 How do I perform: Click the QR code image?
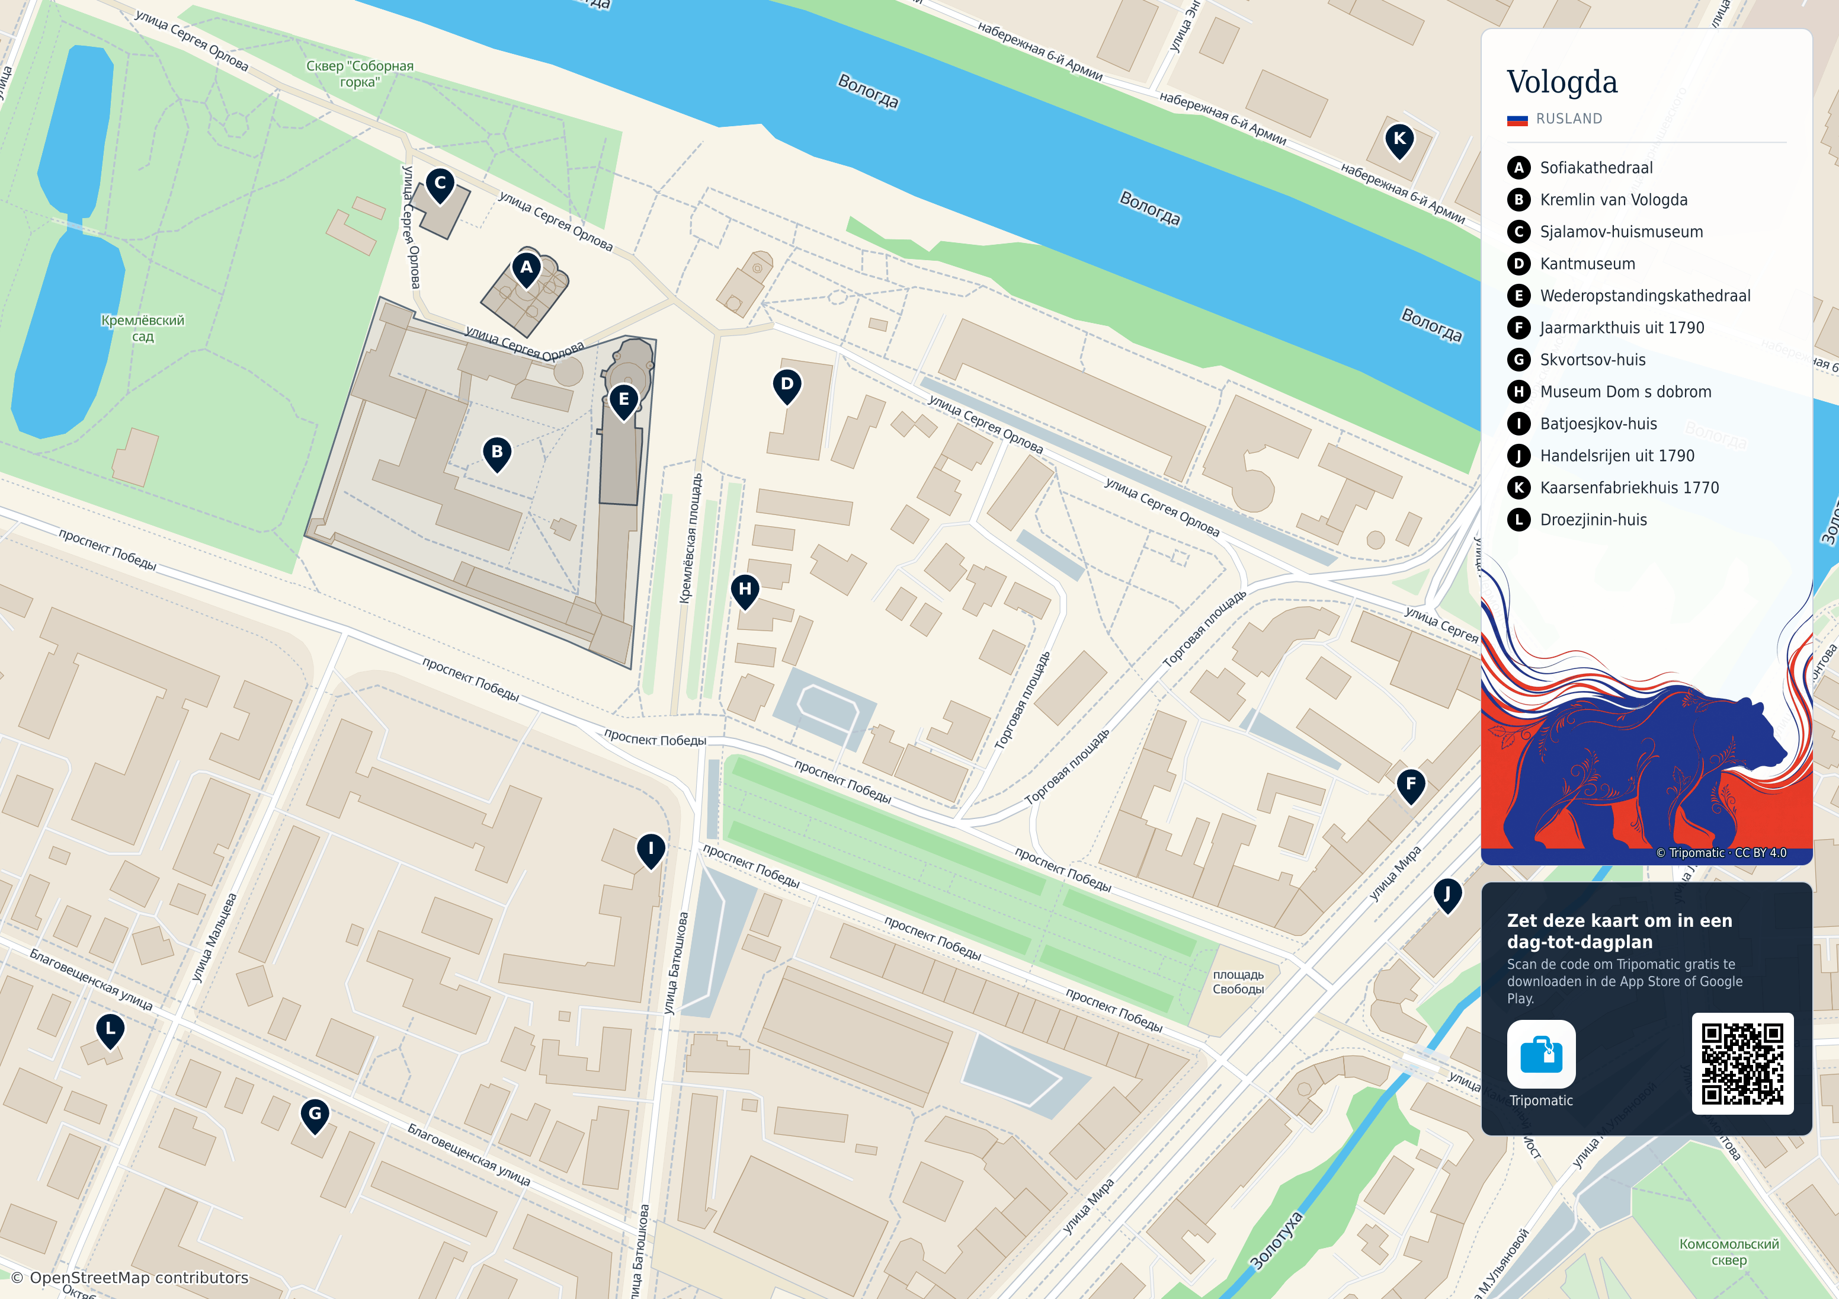click(1742, 1063)
